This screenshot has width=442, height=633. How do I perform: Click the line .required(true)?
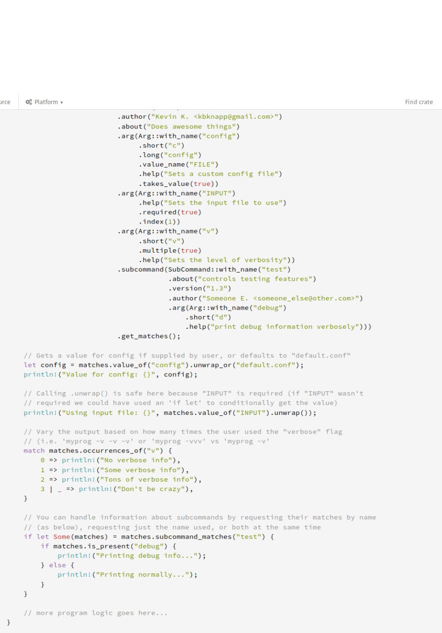pyautogui.click(x=170, y=212)
